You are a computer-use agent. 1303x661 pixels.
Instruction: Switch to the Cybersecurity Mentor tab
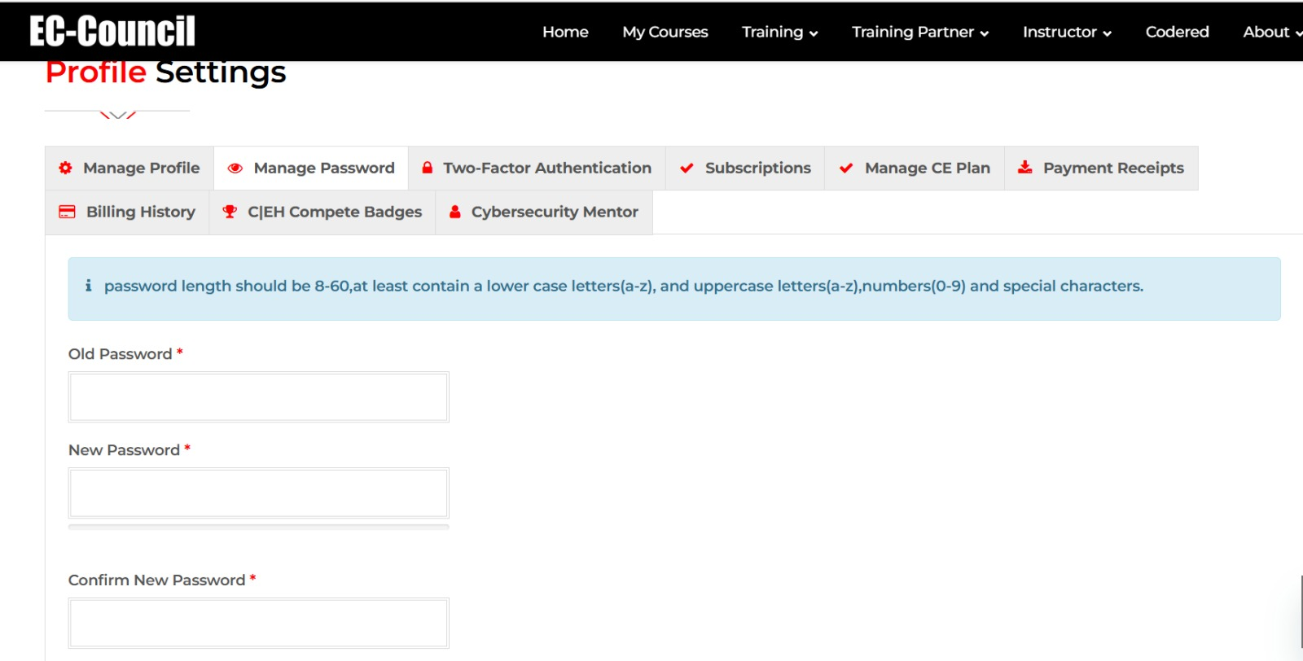pyautogui.click(x=544, y=212)
